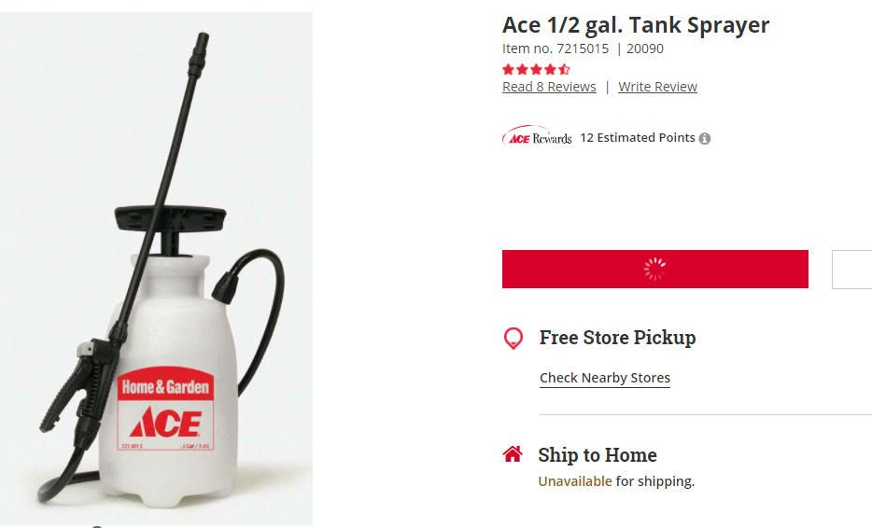
Task: Select the Free Store Pickup heading
Action: click(617, 338)
